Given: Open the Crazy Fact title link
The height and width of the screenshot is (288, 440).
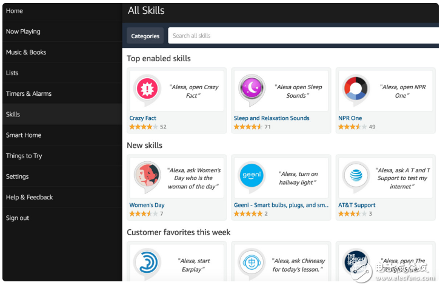Looking at the screenshot, I should point(143,118).
